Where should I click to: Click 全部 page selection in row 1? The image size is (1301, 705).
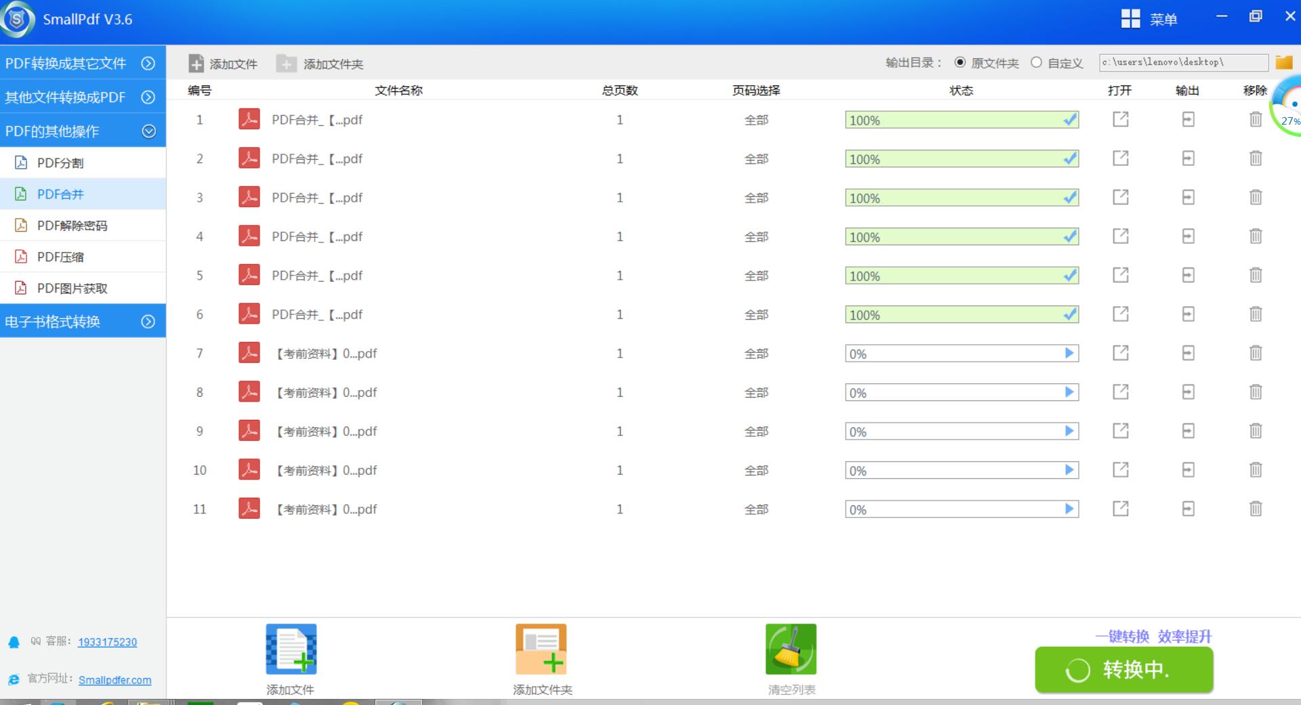point(756,120)
